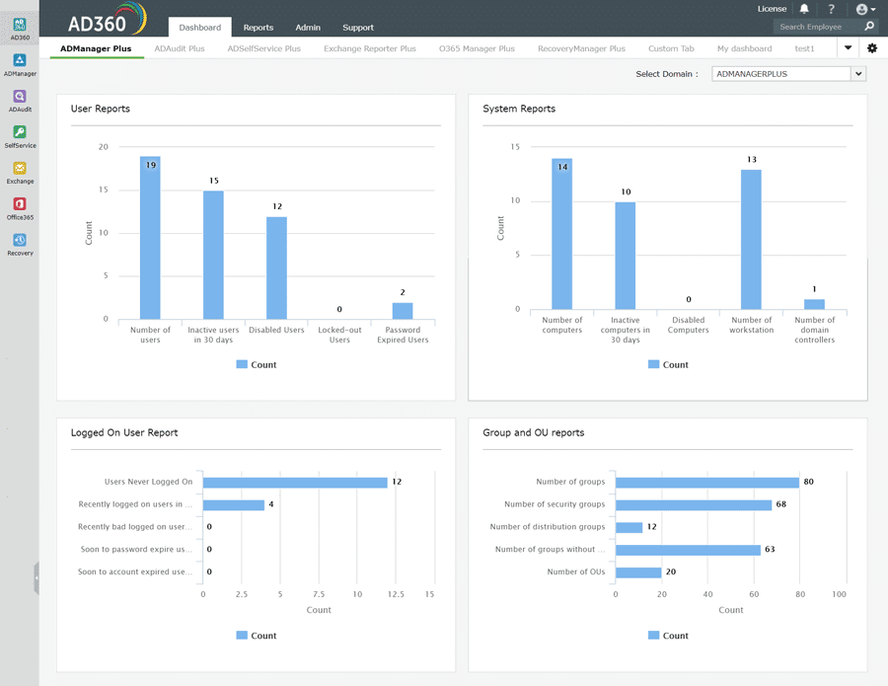This screenshot has width=888, height=686.
Task: Click the Soon to account expired label
Action: point(135,572)
